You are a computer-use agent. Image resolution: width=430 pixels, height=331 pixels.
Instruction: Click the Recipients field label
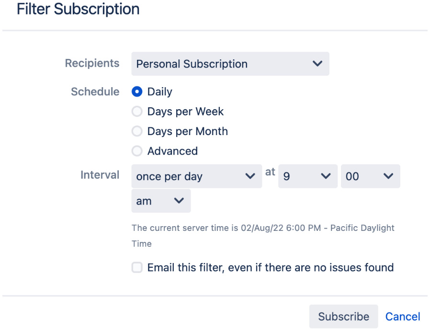coord(92,63)
